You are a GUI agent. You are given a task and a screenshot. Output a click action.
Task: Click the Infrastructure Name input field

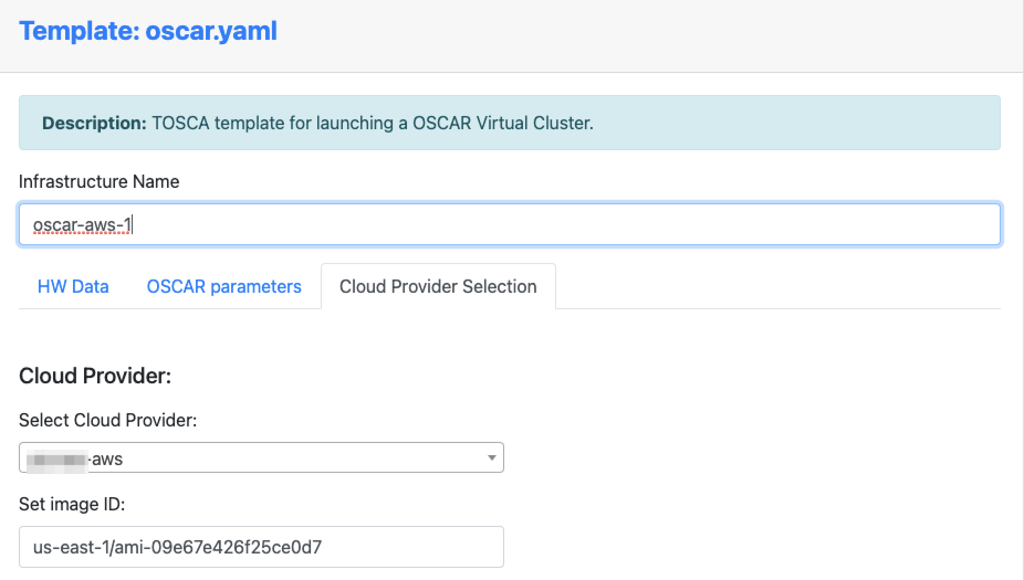(509, 225)
